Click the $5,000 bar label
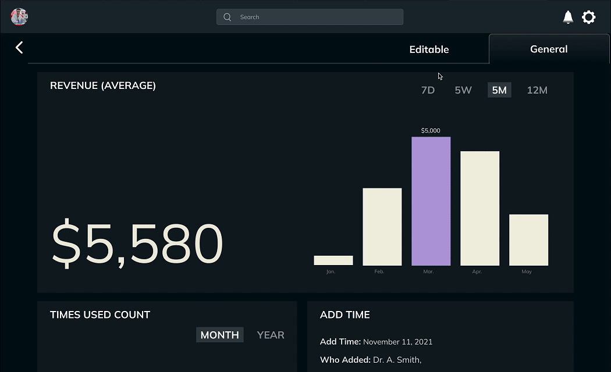The height and width of the screenshot is (372, 611). tap(431, 131)
